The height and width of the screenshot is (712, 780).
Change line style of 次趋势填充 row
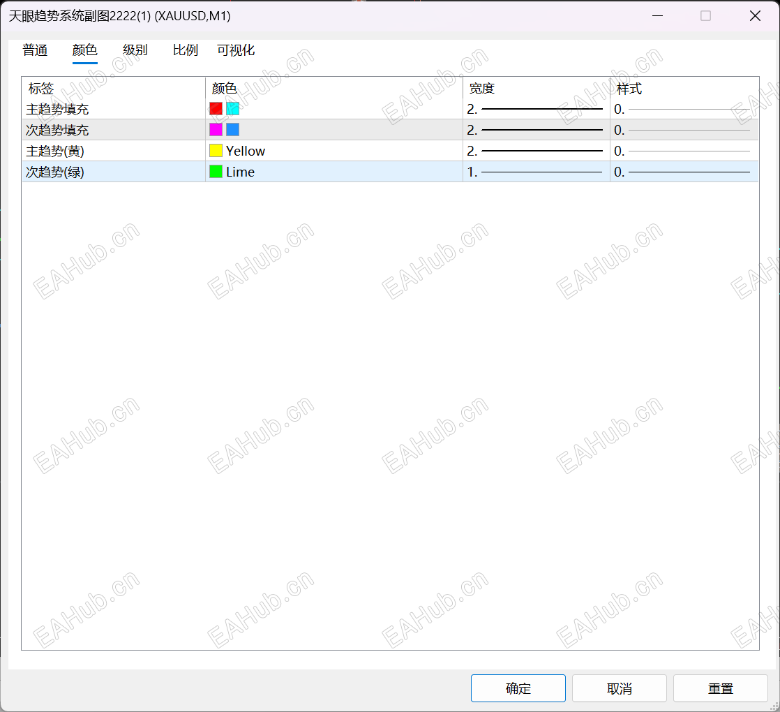coord(684,130)
